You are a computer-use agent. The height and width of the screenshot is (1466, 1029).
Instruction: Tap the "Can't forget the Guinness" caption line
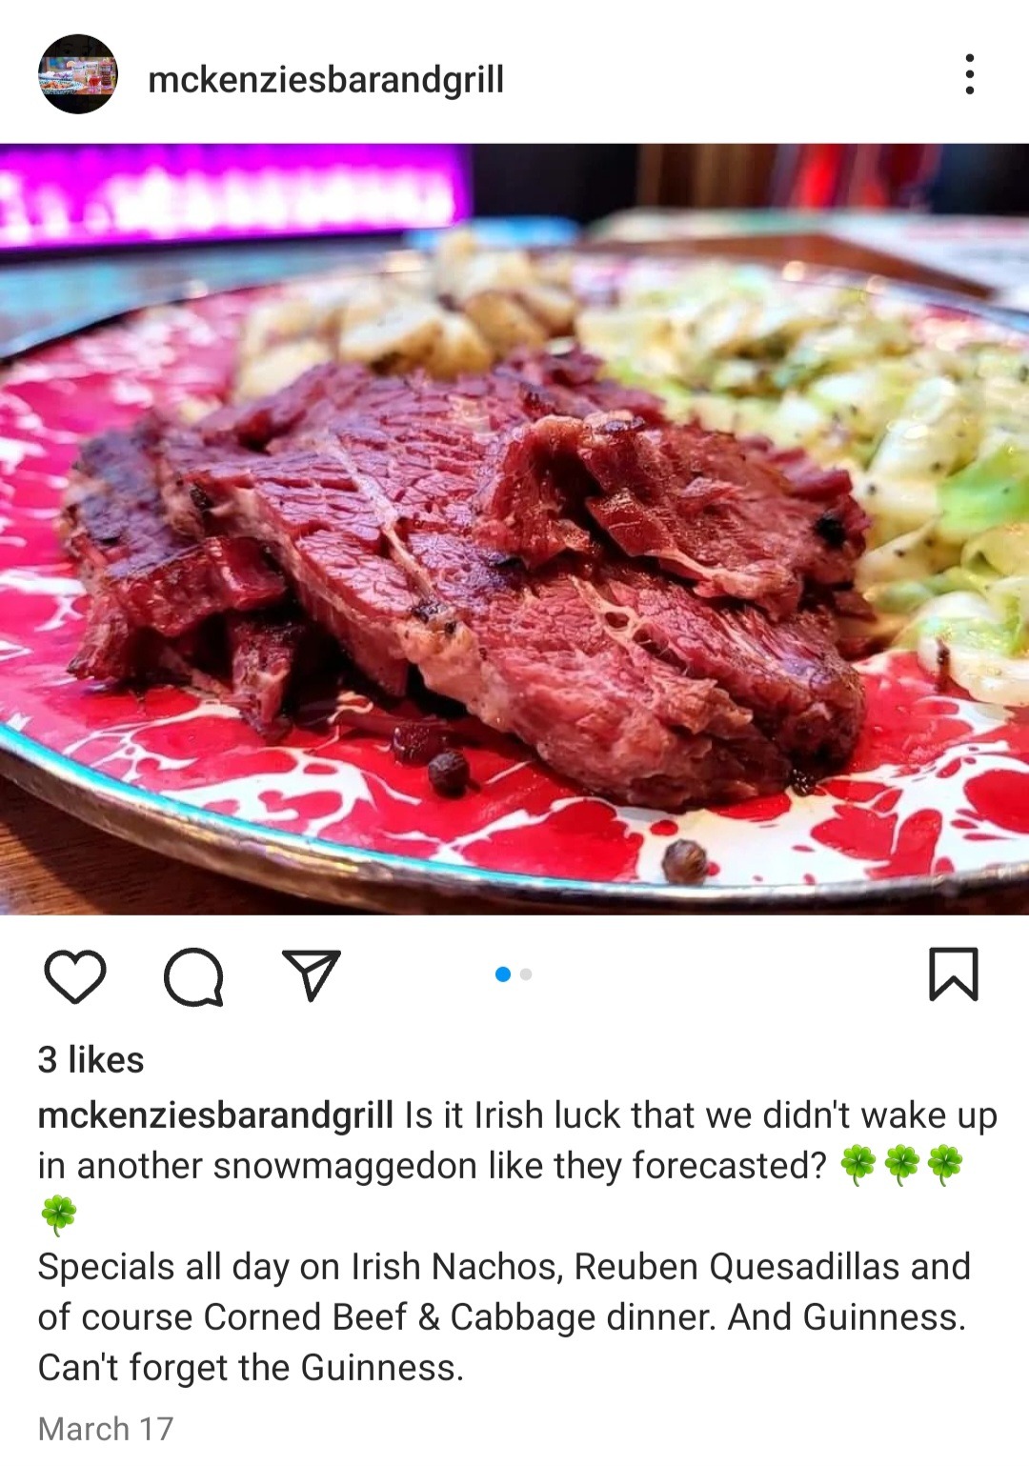click(x=251, y=1368)
